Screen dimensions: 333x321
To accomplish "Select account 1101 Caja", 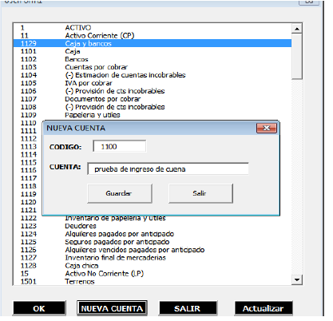I will point(153,51).
